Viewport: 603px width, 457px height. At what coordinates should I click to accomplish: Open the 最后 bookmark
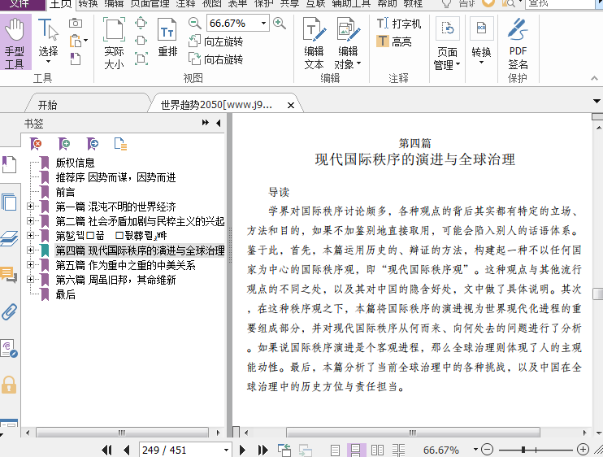coord(65,294)
